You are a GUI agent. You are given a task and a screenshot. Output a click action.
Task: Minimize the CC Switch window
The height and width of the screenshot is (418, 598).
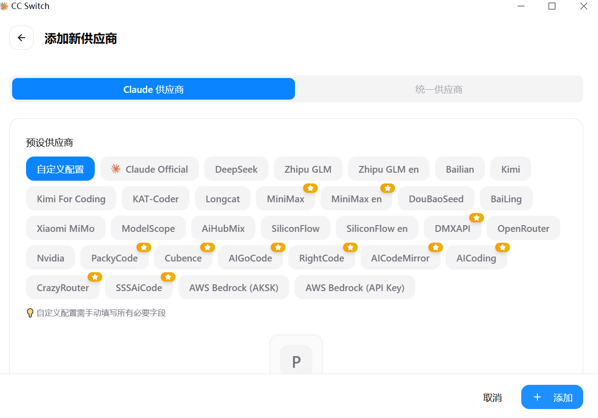521,6
